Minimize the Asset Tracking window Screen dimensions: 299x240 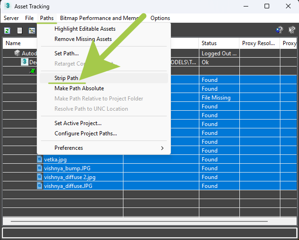point(246,6)
